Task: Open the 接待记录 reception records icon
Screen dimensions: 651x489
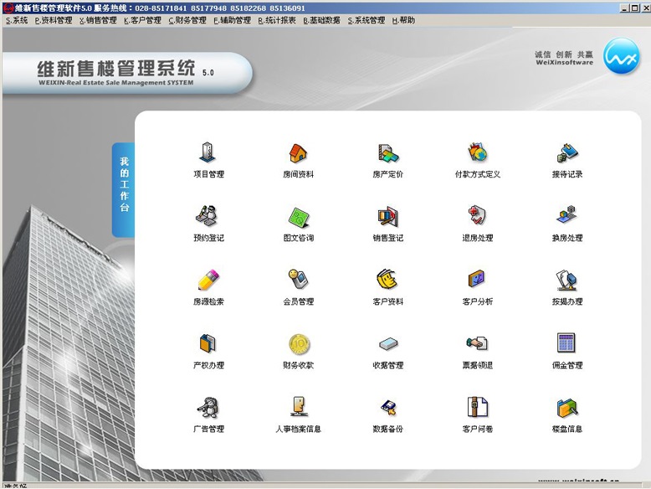Action: click(x=566, y=153)
